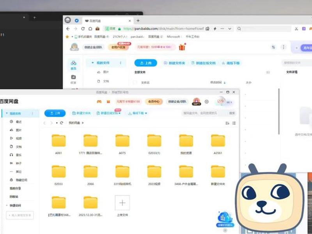Click the browser reload button
The width and height of the screenshot is (312, 234).
(83, 28)
